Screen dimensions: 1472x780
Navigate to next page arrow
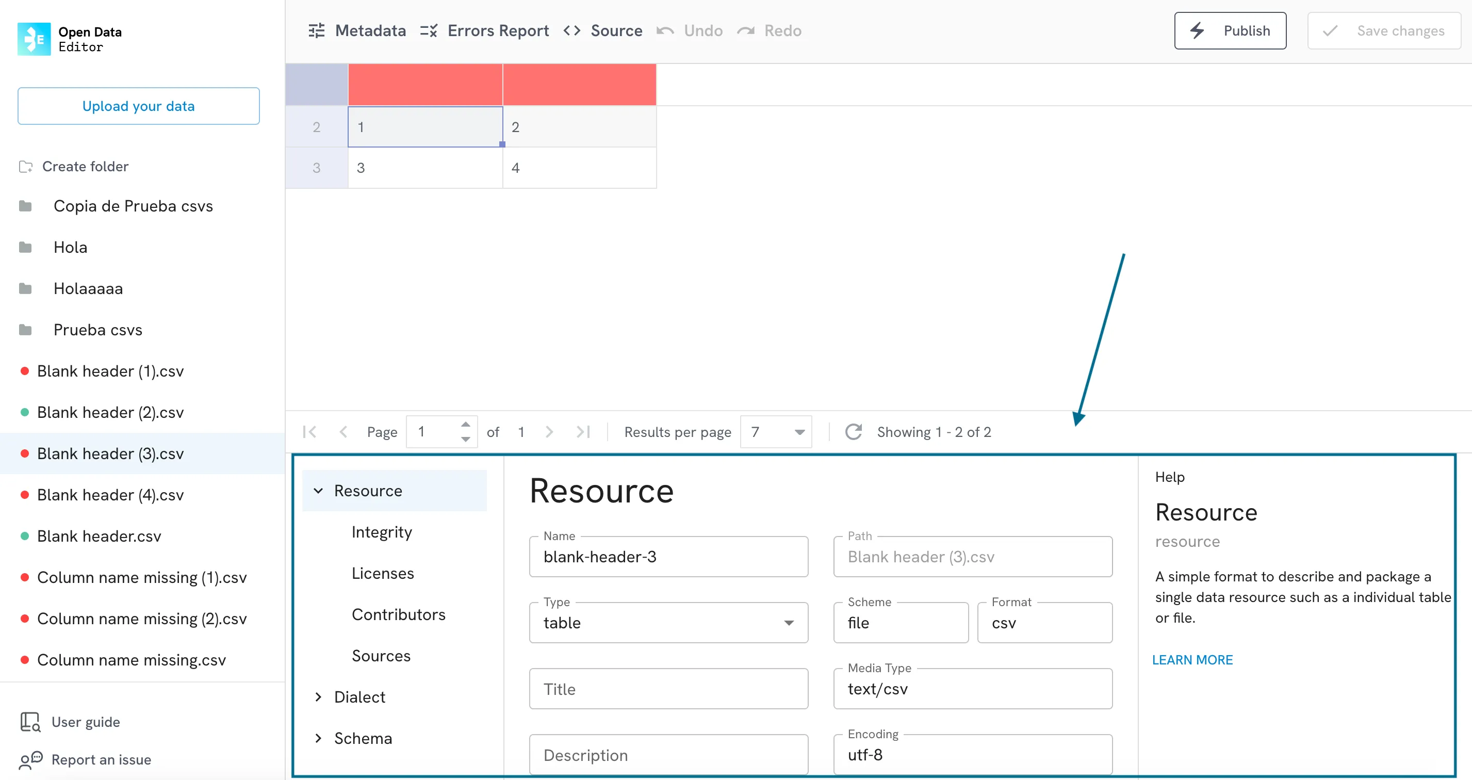pyautogui.click(x=550, y=432)
